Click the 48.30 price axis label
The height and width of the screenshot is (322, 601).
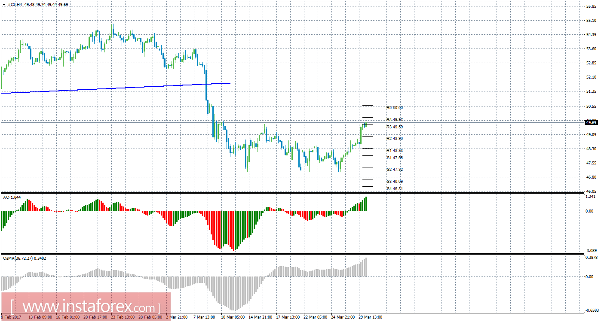pyautogui.click(x=591, y=149)
